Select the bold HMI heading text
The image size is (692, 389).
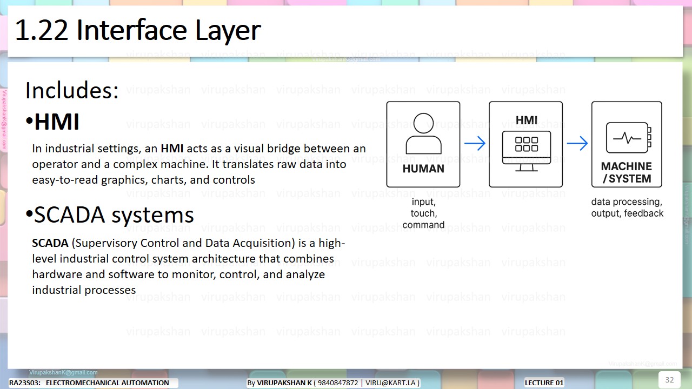pyautogui.click(x=56, y=122)
